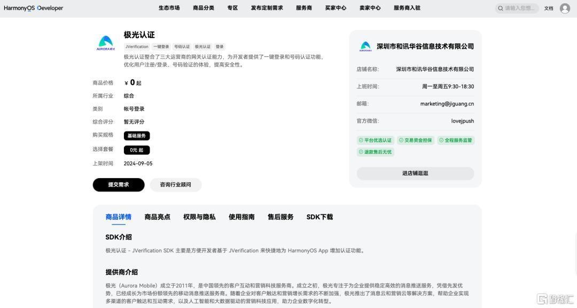Select the 基础服务 purchase spec option
Viewport: 577px width, 308px height.
coord(137,136)
